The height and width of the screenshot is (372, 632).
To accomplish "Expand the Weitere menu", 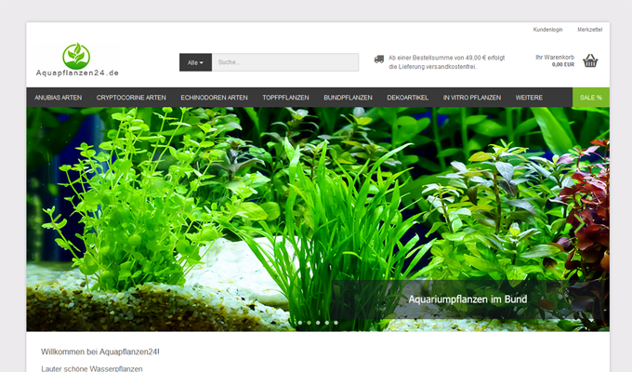I will 529,98.
